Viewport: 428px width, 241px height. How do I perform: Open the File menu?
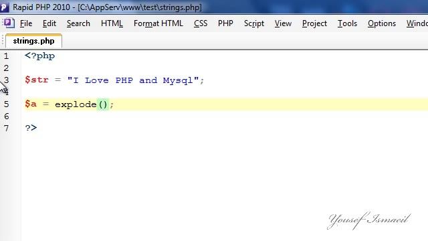26,23
